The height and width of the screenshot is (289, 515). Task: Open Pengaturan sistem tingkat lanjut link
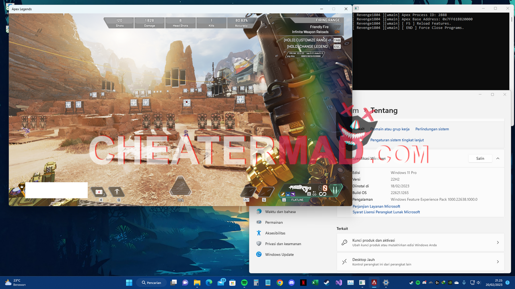pos(397,140)
